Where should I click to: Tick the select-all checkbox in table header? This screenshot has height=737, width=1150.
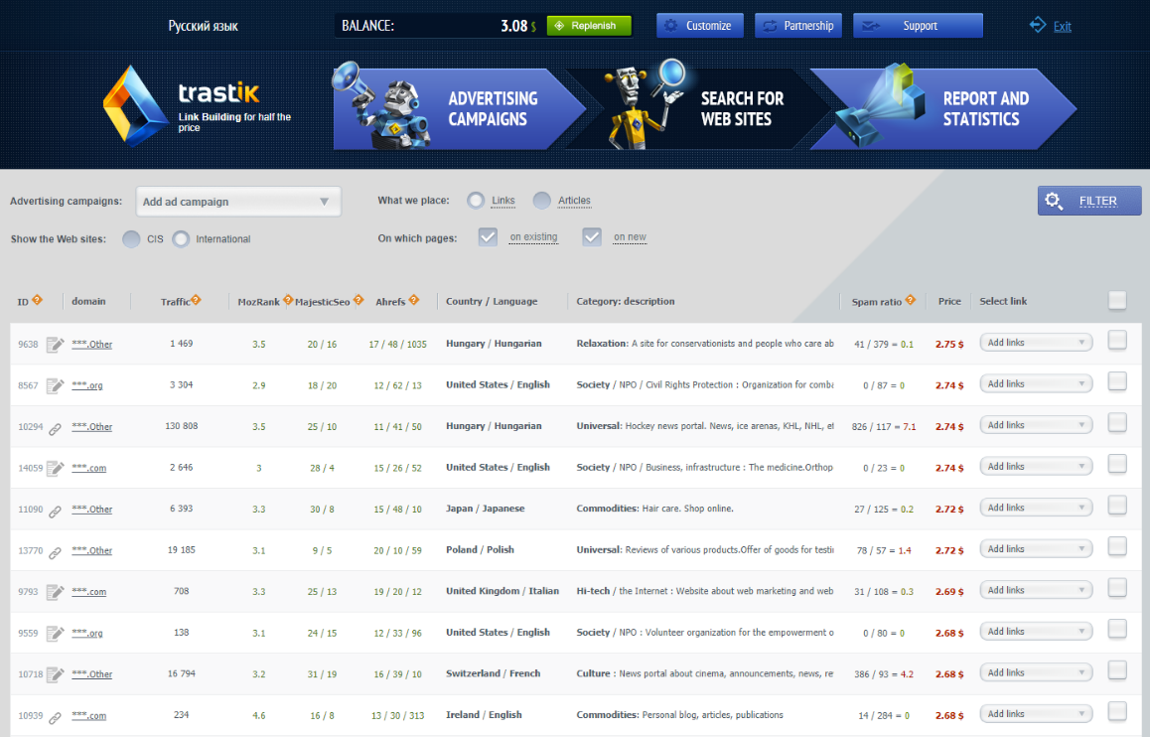tap(1117, 300)
